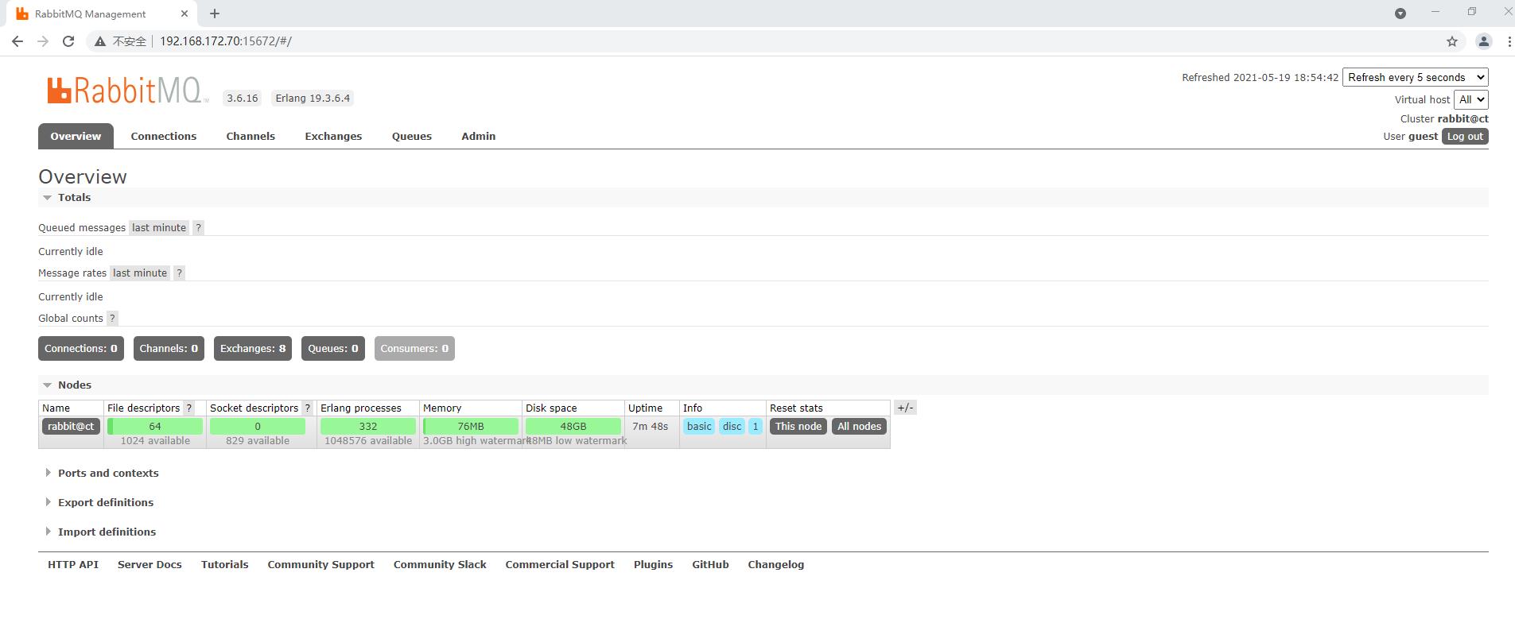Open the HTTP API footer link

coord(73,564)
